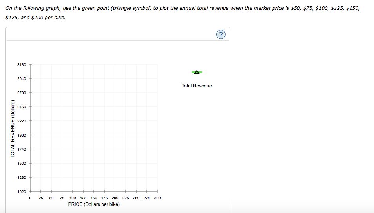Click graph where price 150 meets revenue 2940

[x=94, y=78]
